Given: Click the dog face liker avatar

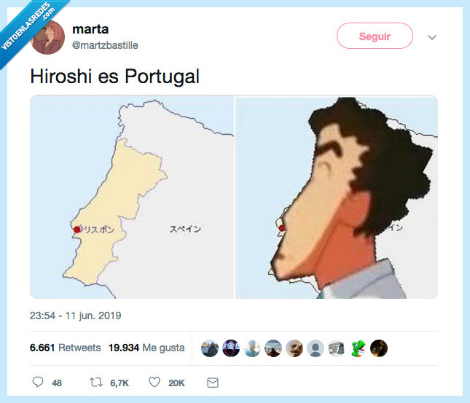Looking at the screenshot, I should click(294, 348).
